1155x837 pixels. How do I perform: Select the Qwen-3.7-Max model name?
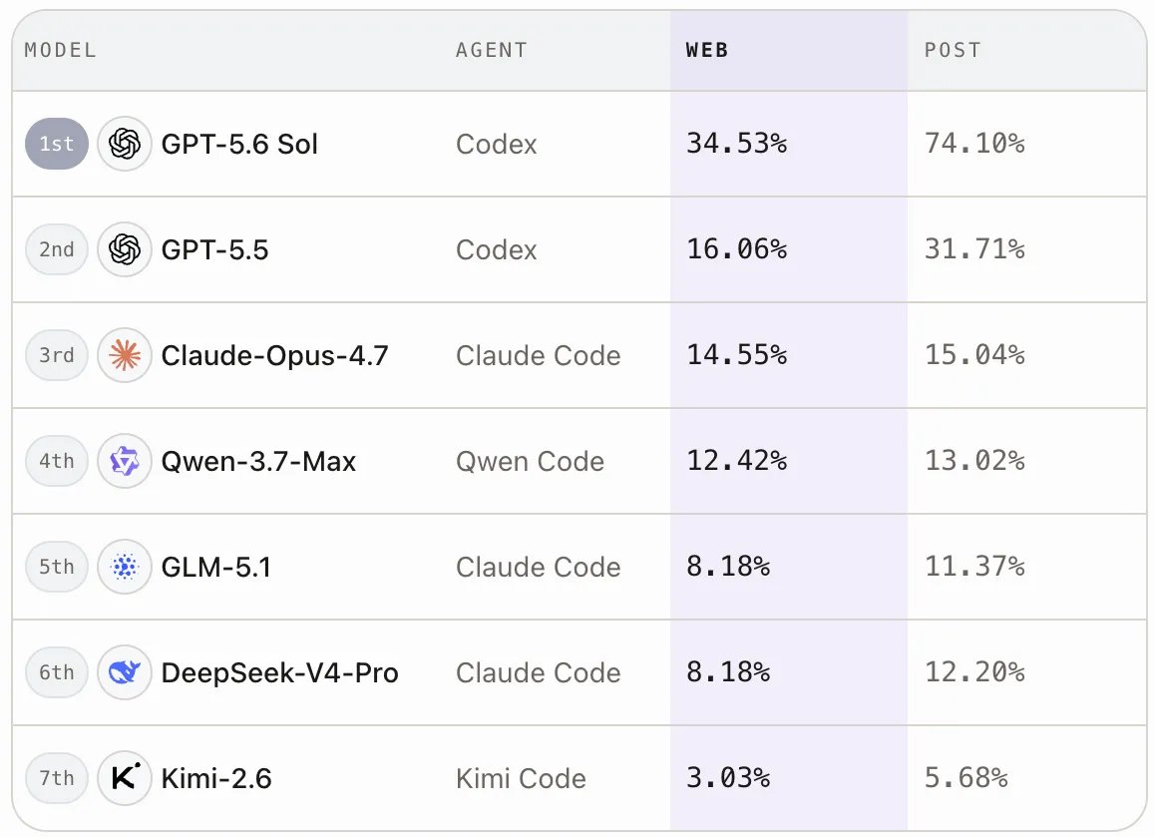(x=258, y=461)
